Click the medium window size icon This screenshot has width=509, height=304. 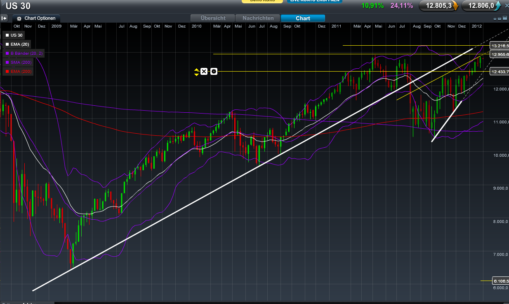[500, 19]
